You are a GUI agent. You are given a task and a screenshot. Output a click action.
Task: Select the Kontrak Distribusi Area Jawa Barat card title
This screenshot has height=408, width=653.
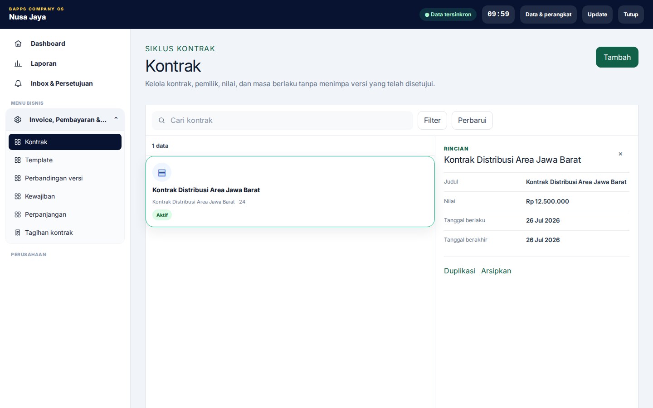tap(206, 190)
